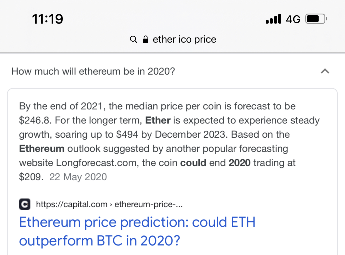
Task: Focus the "ether ico price" address field
Action: tap(184, 40)
